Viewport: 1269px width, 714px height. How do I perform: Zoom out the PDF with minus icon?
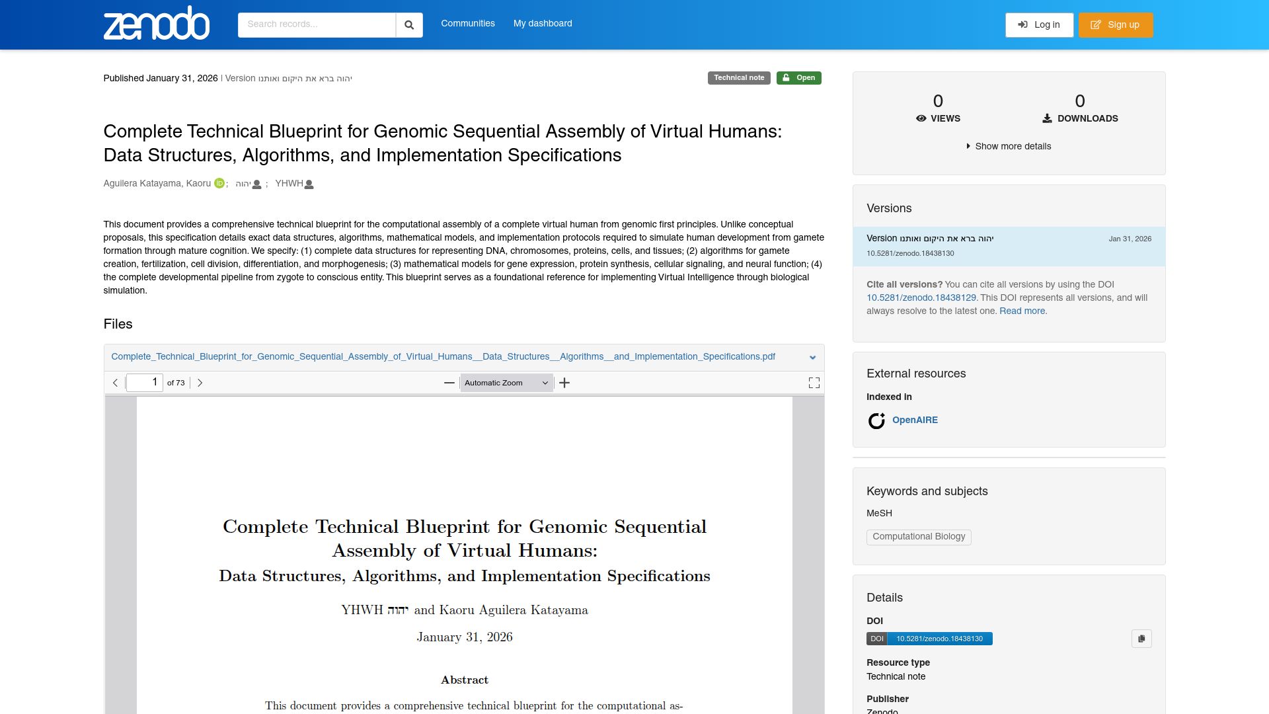(449, 383)
